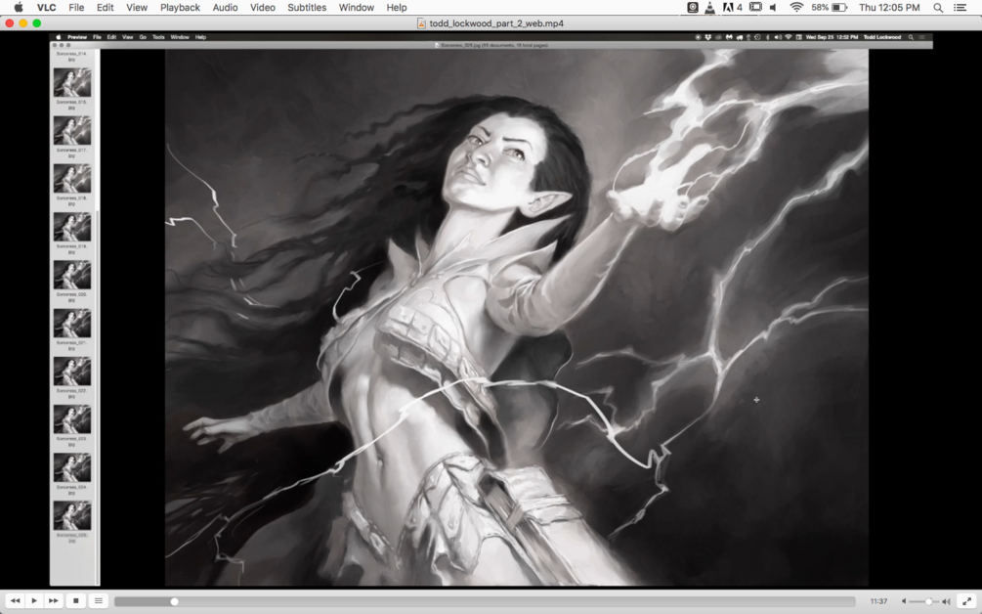Select the Sorceress_022 thumbnail in Preview sidebar

tap(72, 372)
